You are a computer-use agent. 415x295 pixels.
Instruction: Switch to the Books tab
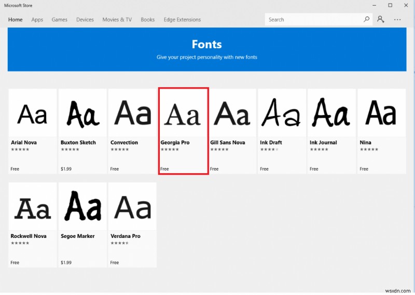[x=147, y=20]
